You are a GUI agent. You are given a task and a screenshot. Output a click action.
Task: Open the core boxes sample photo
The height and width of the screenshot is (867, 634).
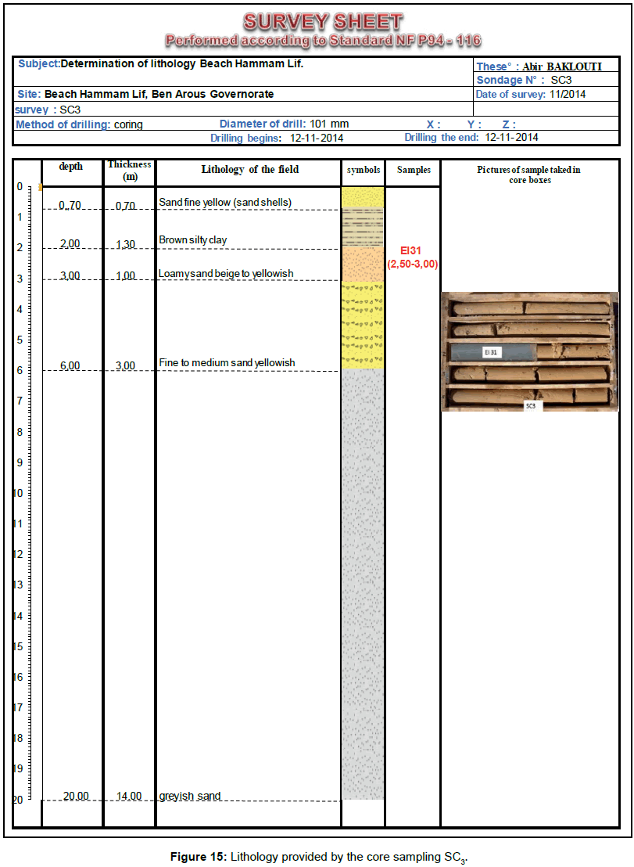[529, 351]
